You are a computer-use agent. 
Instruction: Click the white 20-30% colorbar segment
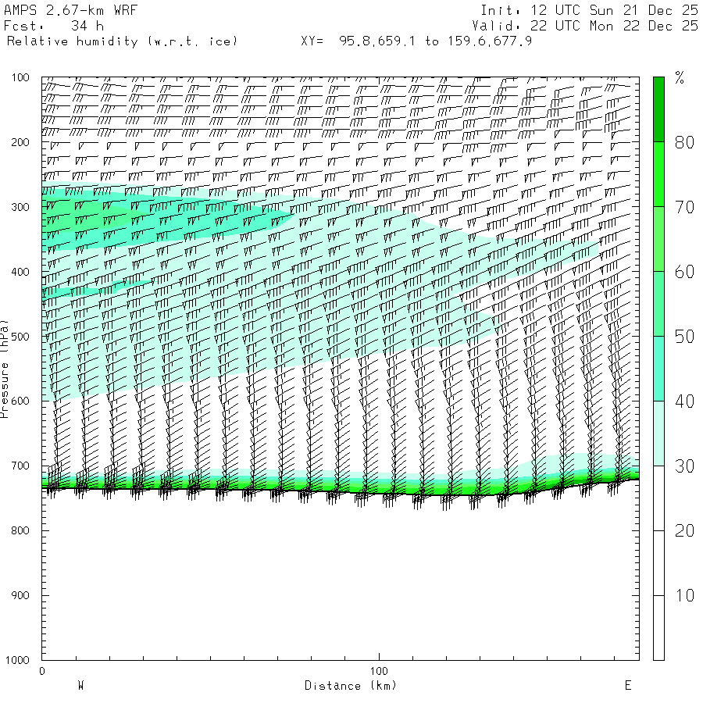tap(658, 498)
